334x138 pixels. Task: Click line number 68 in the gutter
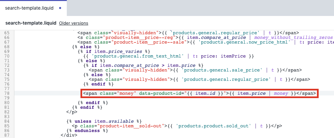[7, 47]
